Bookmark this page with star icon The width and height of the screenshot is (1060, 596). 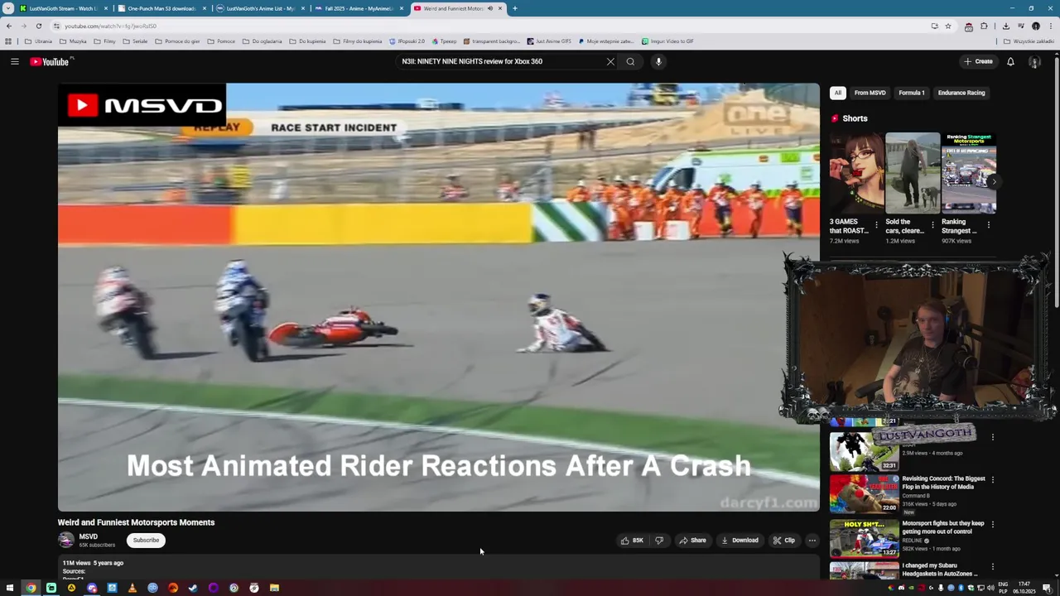click(948, 26)
